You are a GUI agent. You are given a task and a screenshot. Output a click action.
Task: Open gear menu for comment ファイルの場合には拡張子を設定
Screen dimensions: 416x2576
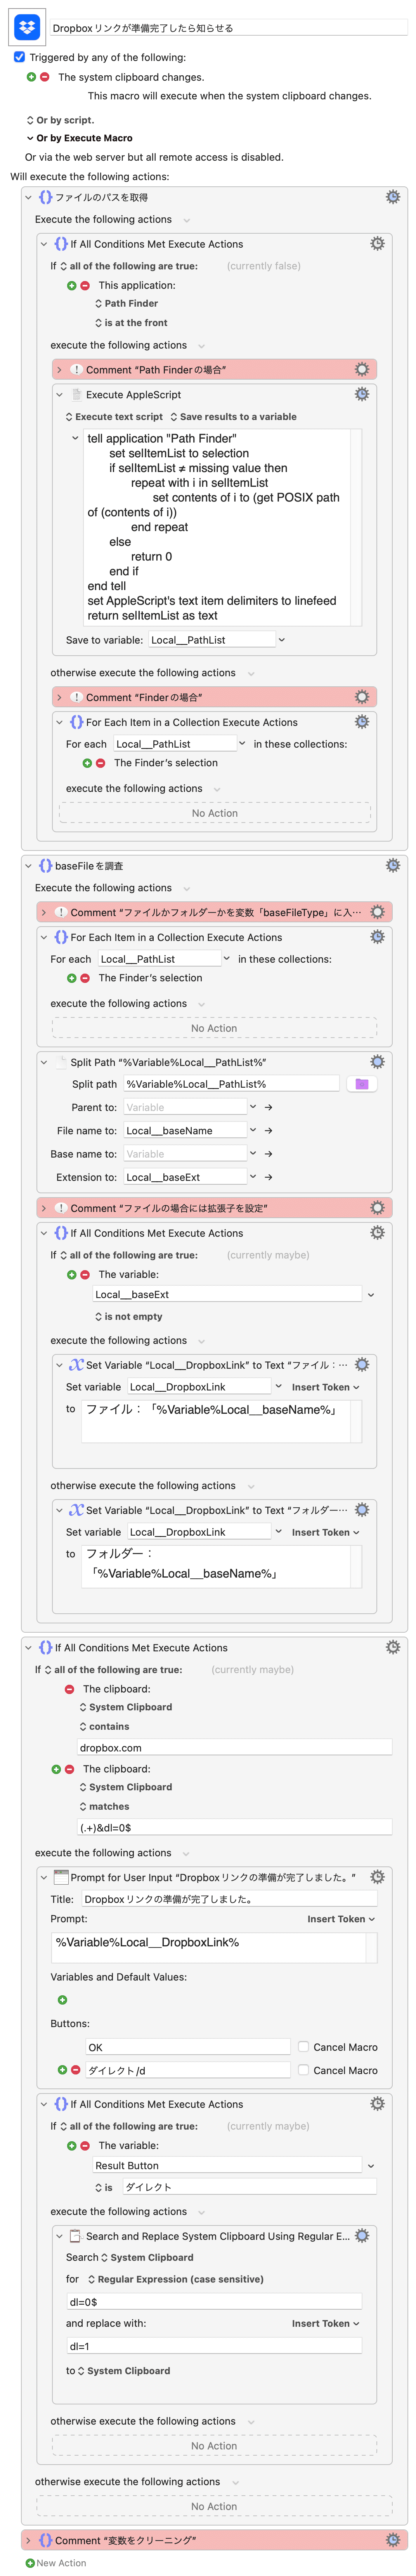tap(377, 1208)
